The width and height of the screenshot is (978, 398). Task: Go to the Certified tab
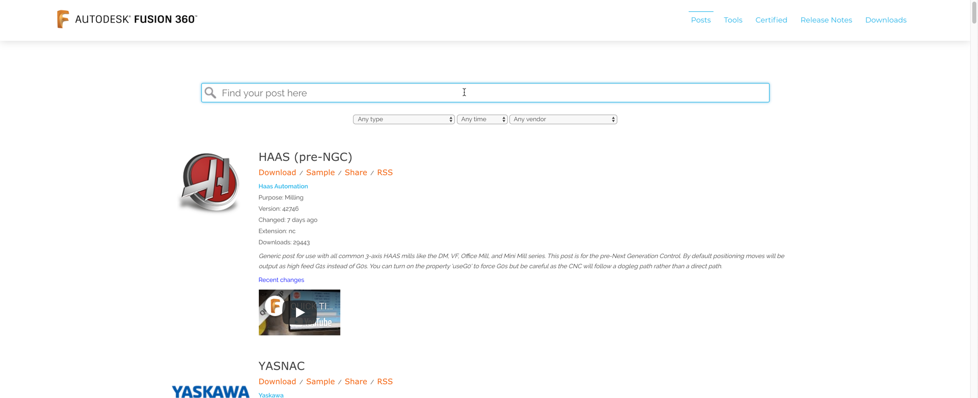point(771,20)
